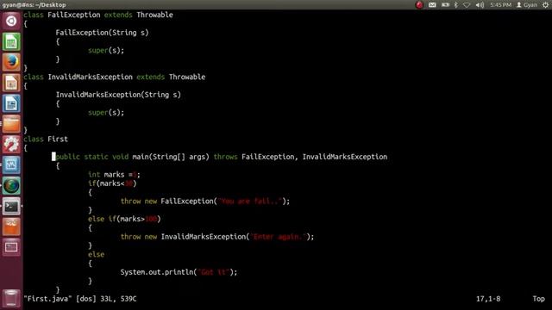
Task: Open the Bluetooth indicator menu
Action: click(x=456, y=5)
